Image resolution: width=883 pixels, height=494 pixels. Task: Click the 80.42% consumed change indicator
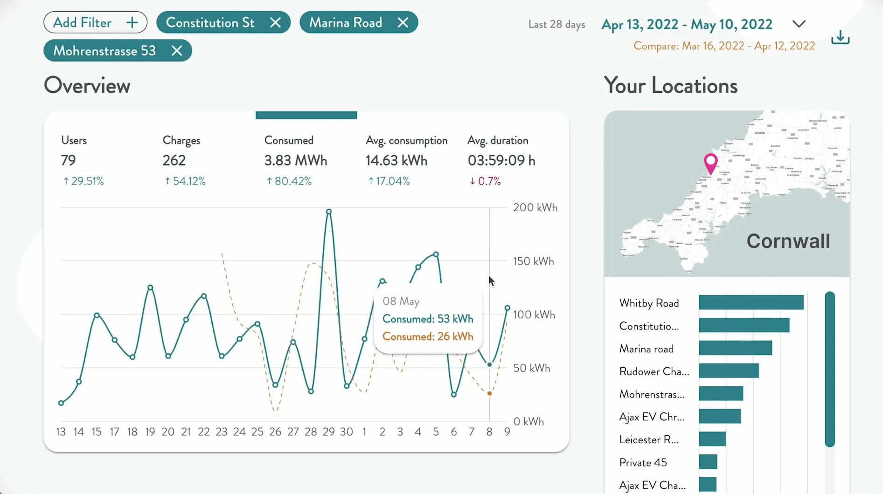(x=289, y=181)
